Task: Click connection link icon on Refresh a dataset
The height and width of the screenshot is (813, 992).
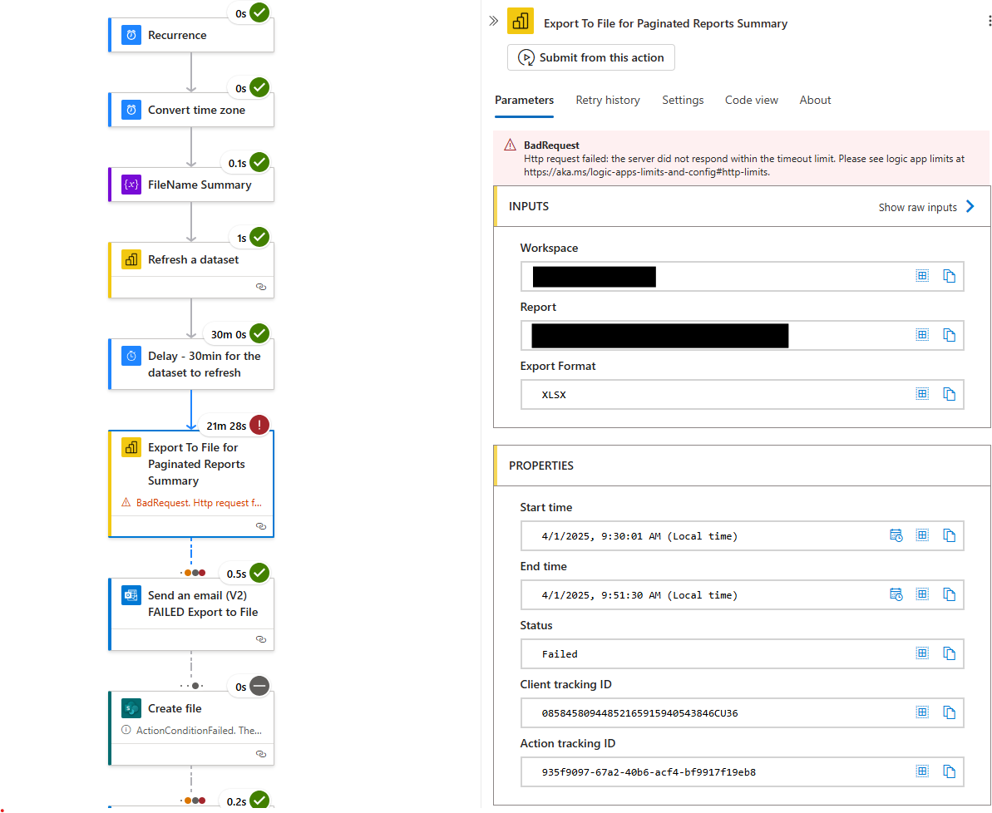Action: pos(260,287)
